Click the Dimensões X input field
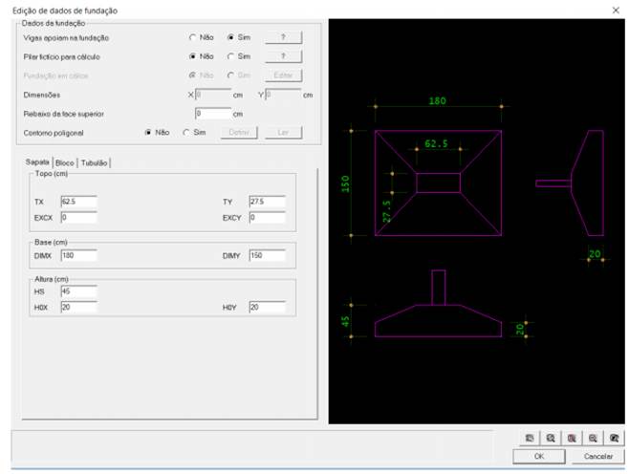629x474 pixels. tap(213, 95)
